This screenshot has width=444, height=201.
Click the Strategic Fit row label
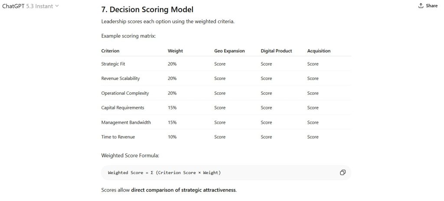(x=113, y=64)
